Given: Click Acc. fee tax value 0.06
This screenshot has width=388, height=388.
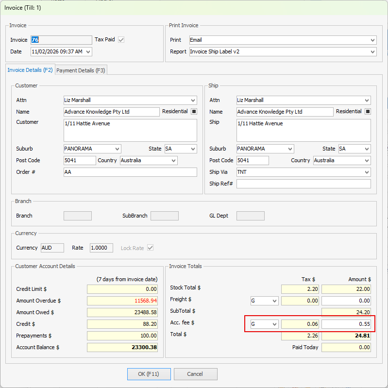Looking at the screenshot, I should [300, 324].
